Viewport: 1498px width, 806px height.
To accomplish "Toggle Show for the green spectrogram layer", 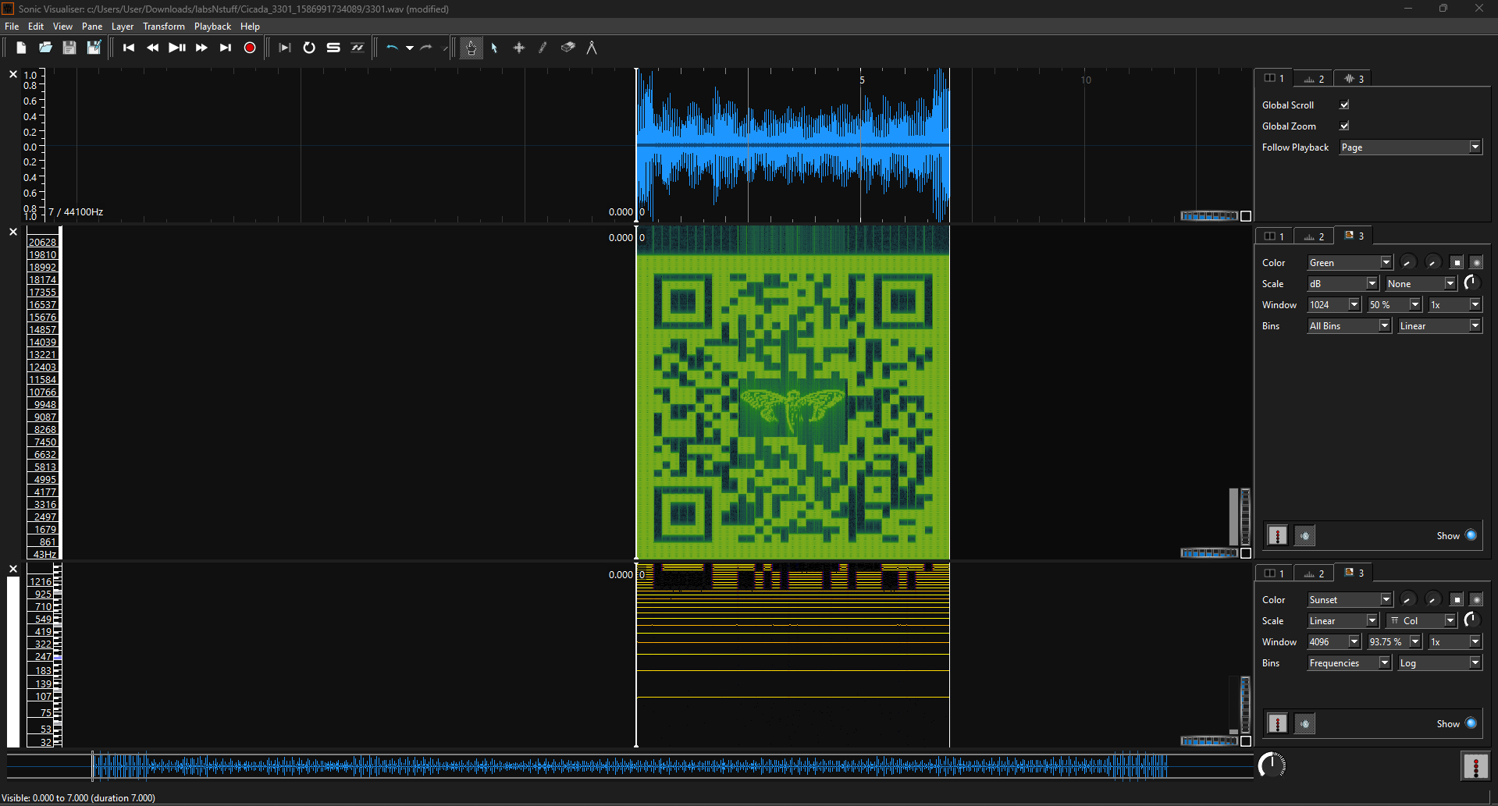I will 1471,535.
